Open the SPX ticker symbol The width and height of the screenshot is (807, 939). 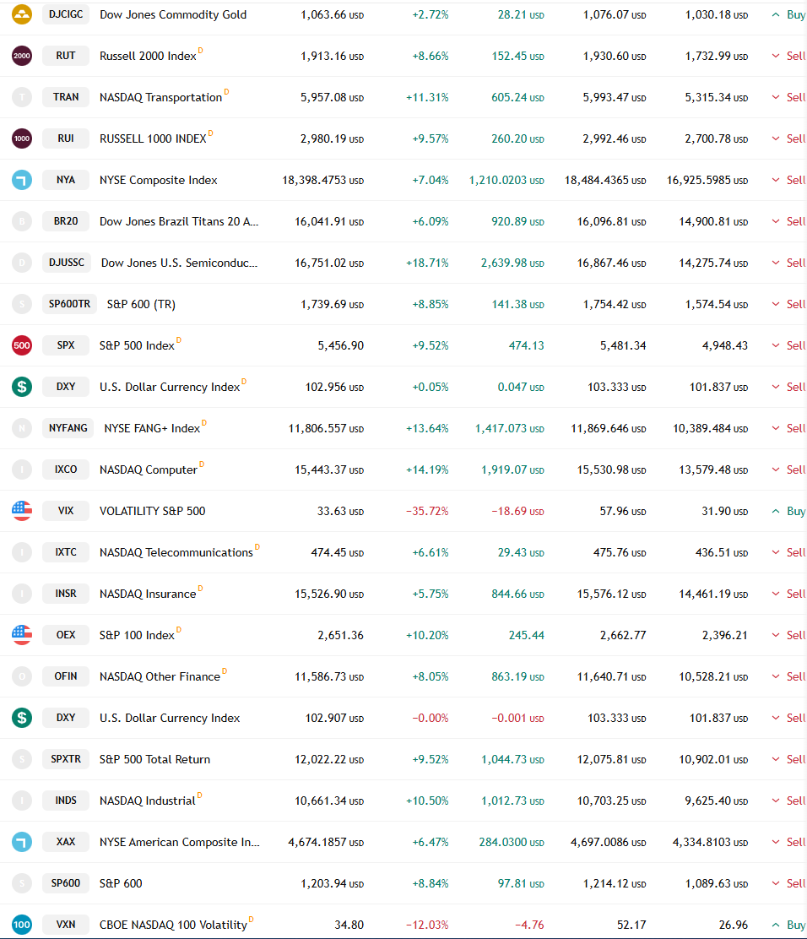66,345
